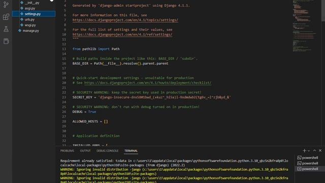This screenshot has height=183, width=325.
Task: Open manage.py in the explorer
Action: (x=30, y=30)
